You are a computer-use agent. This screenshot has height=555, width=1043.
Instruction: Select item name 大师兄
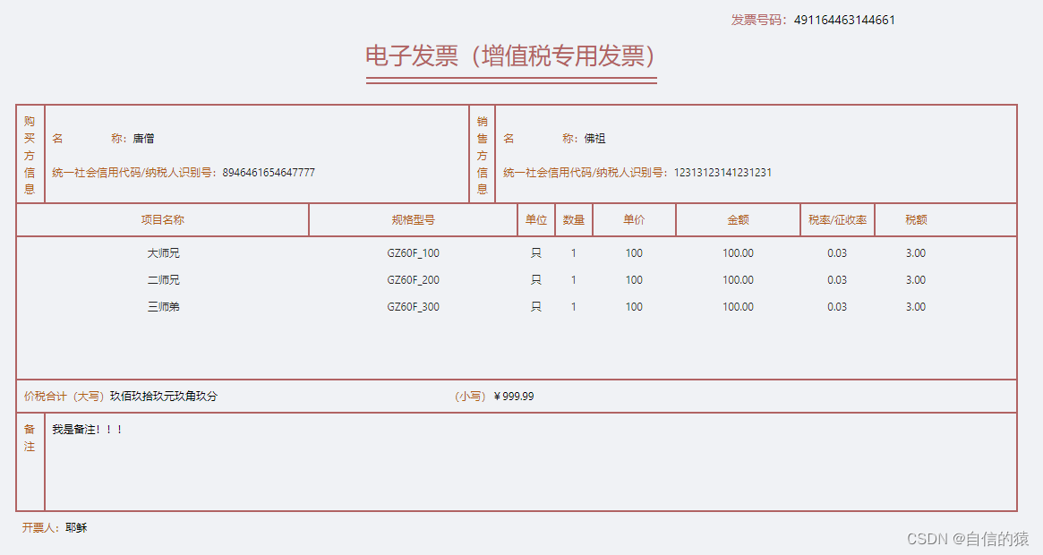[x=163, y=252]
